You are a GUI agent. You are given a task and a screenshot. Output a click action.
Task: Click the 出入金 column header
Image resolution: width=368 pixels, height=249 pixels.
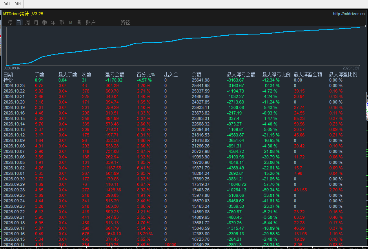171,75
